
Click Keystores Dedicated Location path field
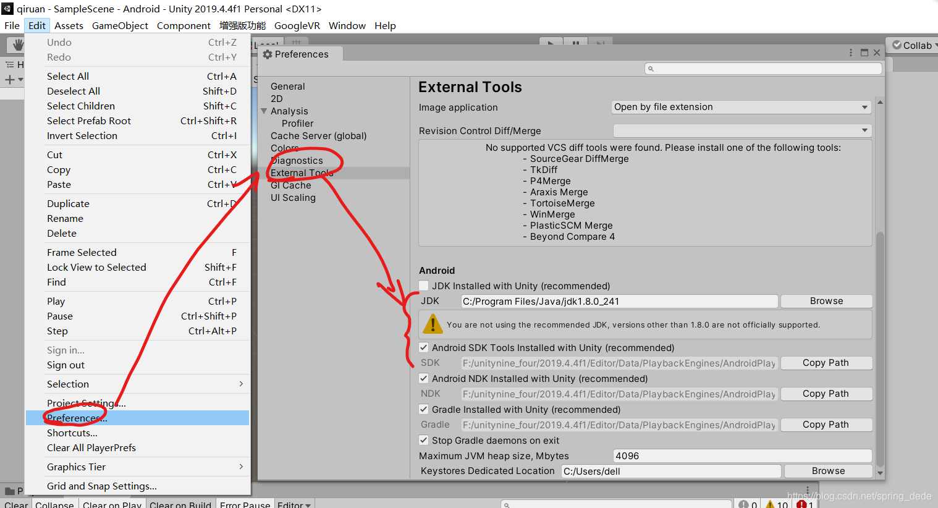(x=671, y=471)
